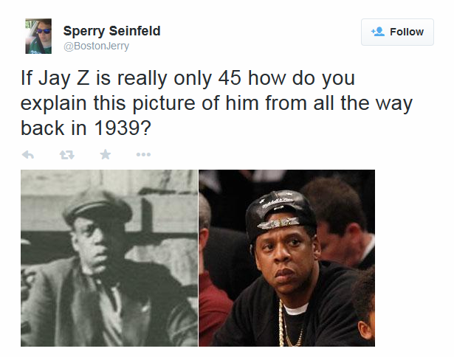Open the user's profile avatar picture
Viewport: 454px width, 357px height.
point(38,36)
